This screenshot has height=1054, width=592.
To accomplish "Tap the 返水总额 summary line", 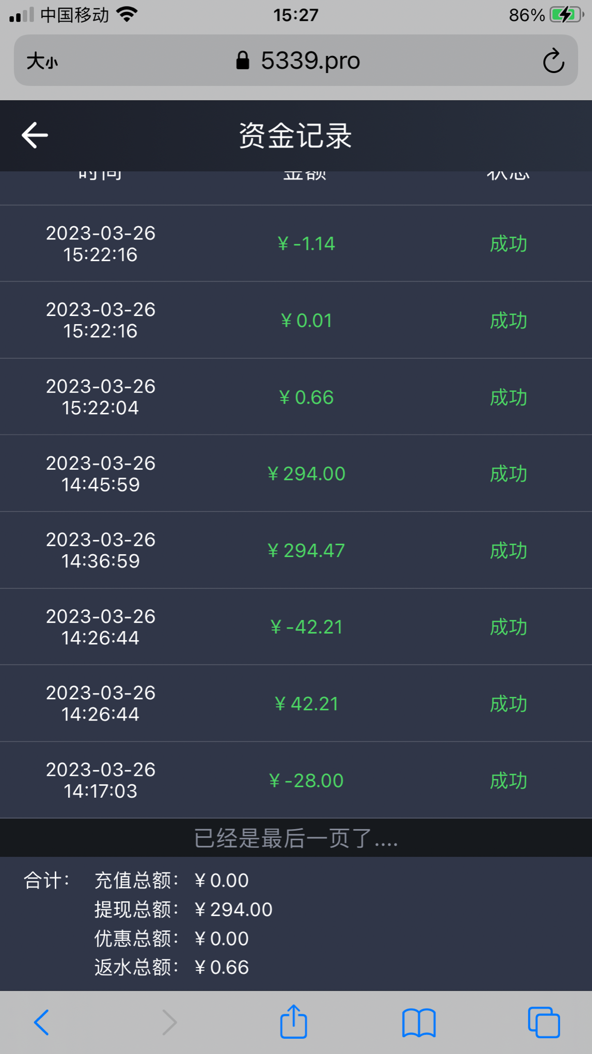I will click(x=172, y=967).
